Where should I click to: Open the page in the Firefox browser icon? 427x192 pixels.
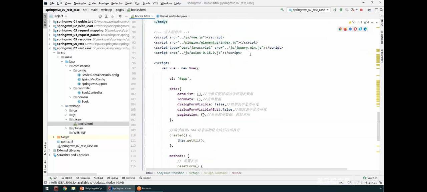coord(345,29)
